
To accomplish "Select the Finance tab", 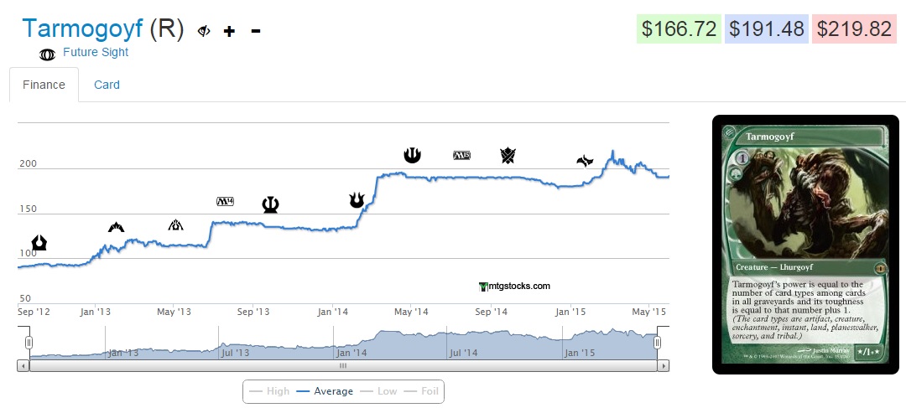I will pos(44,85).
